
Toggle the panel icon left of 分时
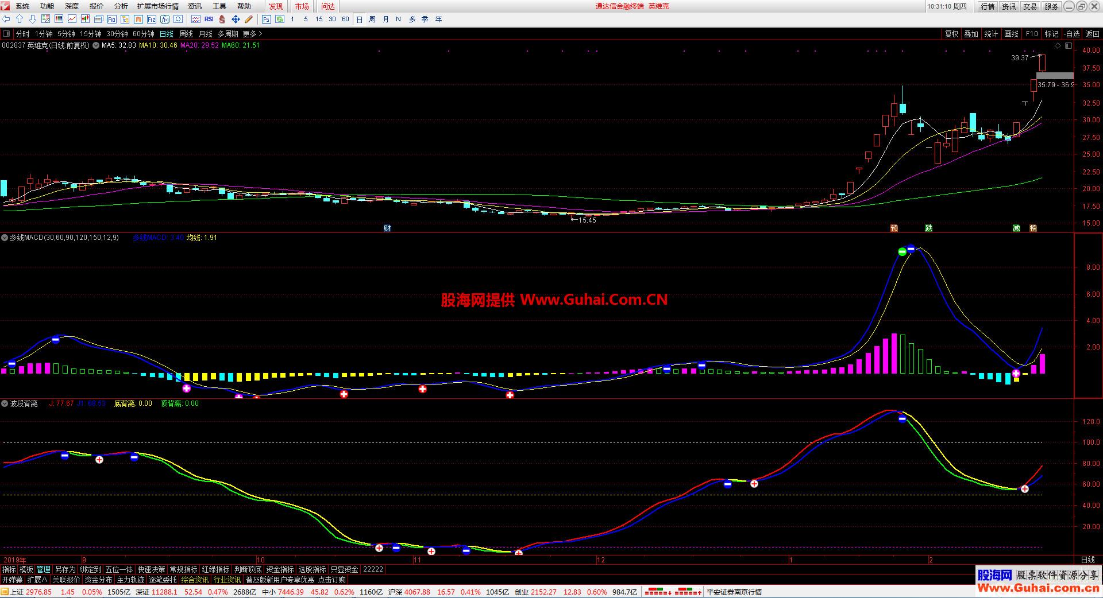pos(7,34)
